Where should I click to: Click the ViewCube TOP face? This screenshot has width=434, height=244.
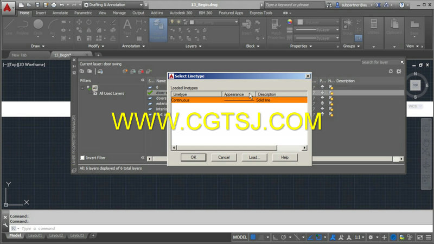click(x=415, y=85)
